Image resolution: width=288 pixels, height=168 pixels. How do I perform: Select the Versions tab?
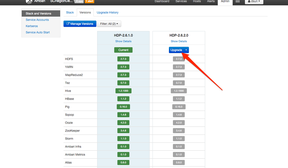tap(85, 12)
